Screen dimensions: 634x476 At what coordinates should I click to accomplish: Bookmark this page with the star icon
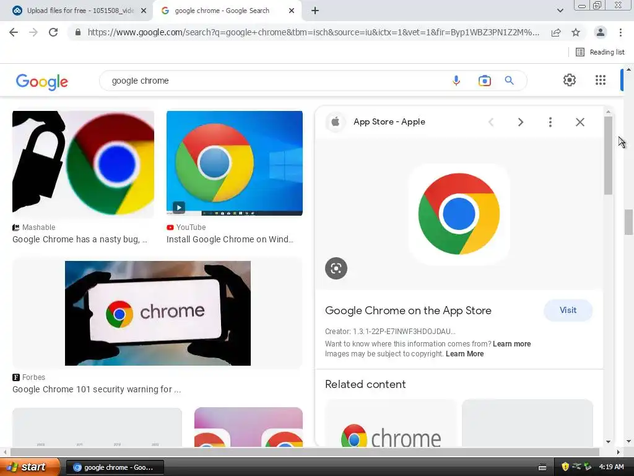(576, 32)
